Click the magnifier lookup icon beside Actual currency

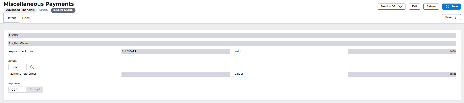[x=32, y=67]
